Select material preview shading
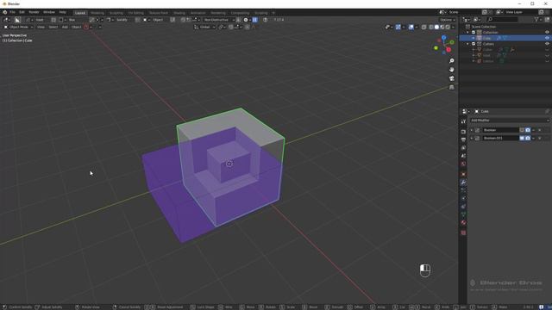This screenshot has height=310, width=552. pos(442,27)
